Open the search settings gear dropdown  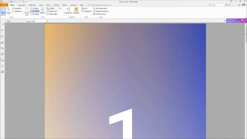pyautogui.click(x=229, y=5)
